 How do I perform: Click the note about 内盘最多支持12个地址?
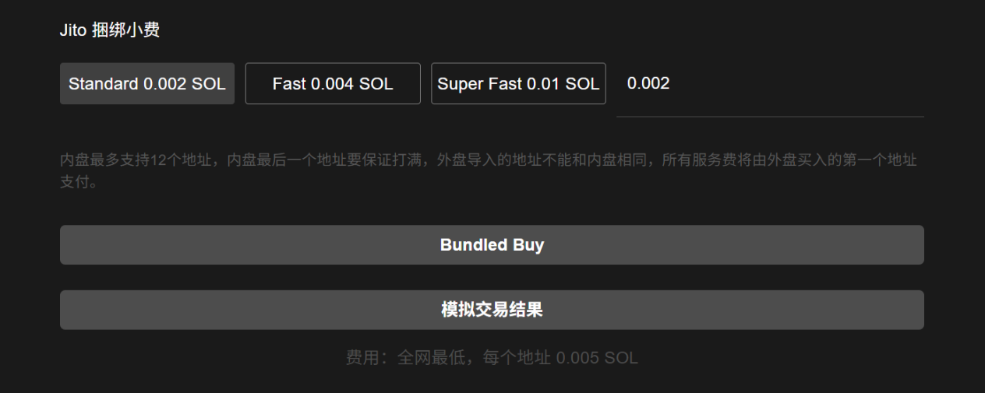coord(489,171)
